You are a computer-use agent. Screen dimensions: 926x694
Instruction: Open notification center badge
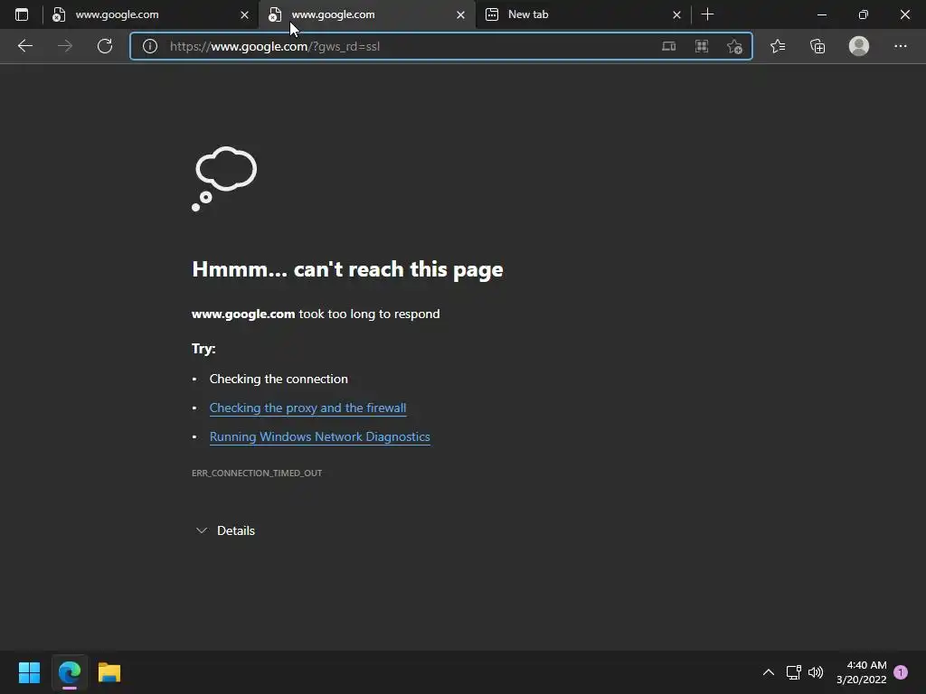click(x=901, y=672)
